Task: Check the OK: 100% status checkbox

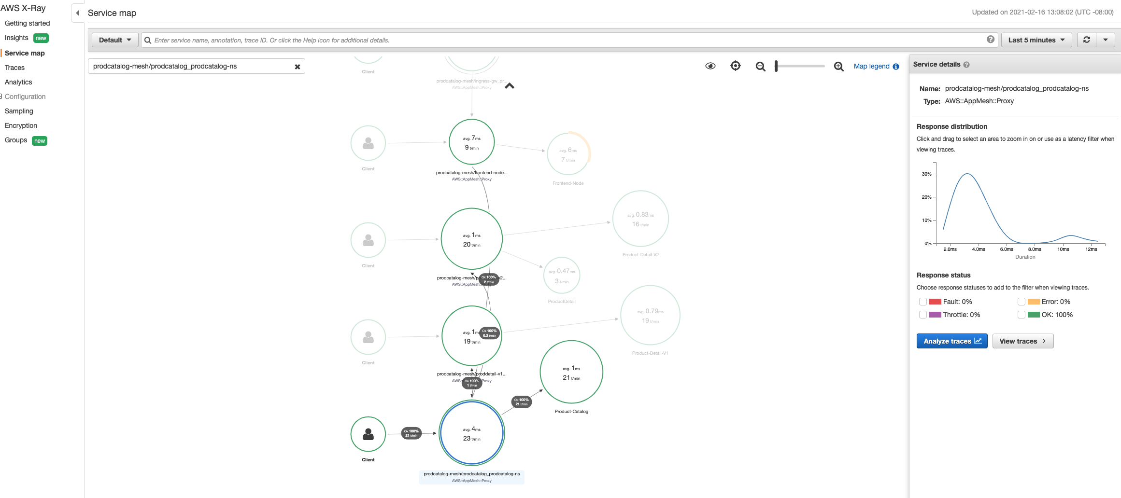Action: point(1022,315)
